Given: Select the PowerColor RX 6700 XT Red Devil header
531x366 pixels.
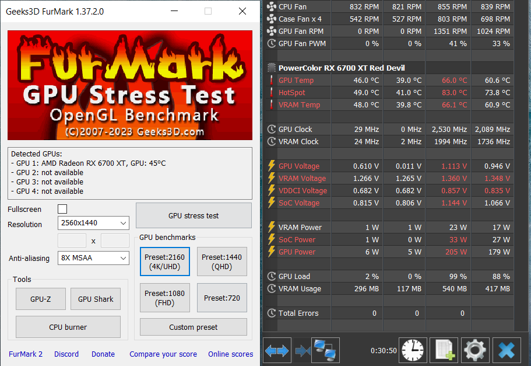Looking at the screenshot, I should coord(342,68).
